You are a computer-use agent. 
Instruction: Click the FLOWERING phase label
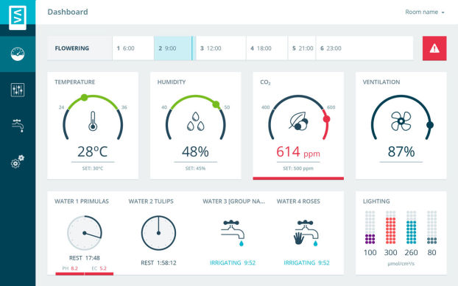click(x=72, y=49)
